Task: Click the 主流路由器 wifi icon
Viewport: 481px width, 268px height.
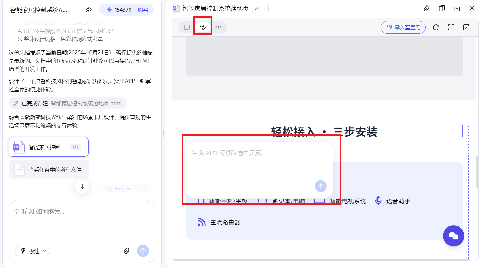Action: 201,222
